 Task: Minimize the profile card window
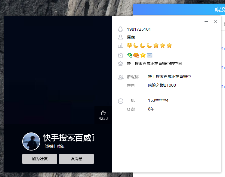pos(206,22)
